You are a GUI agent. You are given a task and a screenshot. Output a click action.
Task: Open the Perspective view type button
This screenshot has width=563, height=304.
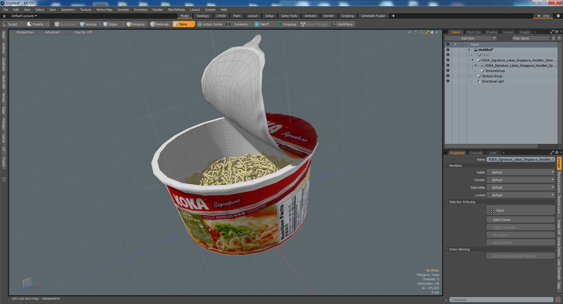[x=25, y=32]
